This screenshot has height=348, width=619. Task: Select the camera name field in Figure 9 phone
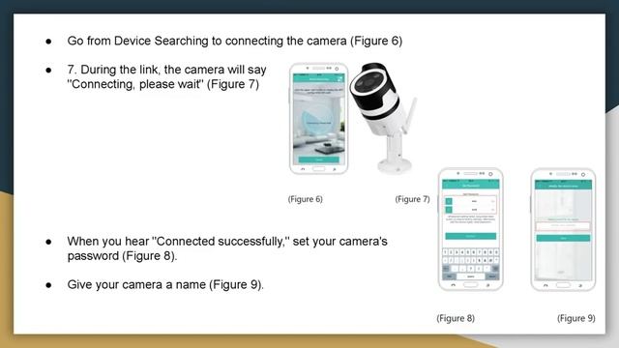click(563, 225)
